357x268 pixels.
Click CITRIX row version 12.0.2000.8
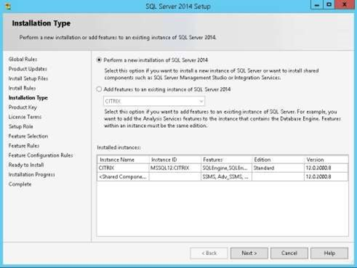point(326,168)
